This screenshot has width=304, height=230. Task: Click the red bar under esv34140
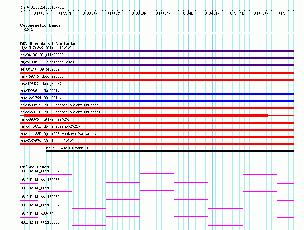coord(157,73)
